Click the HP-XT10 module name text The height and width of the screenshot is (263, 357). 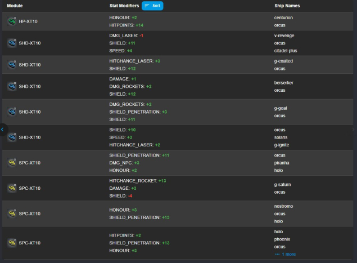pos(28,21)
